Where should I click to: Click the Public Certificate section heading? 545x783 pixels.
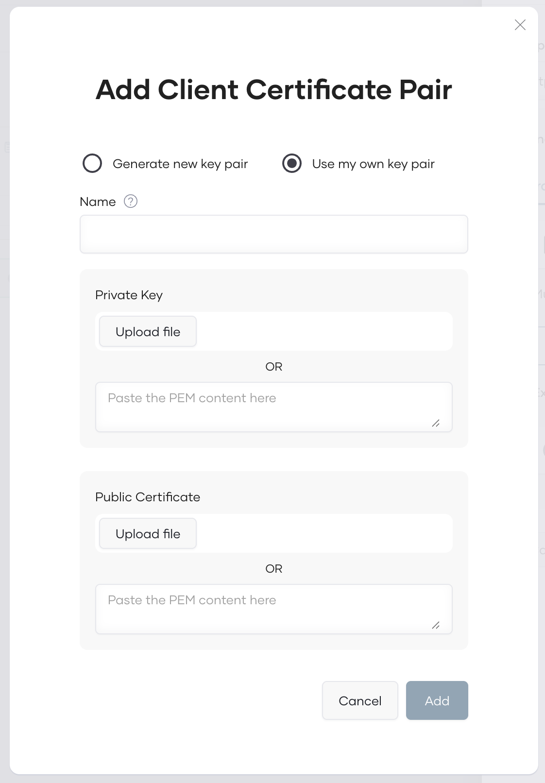148,497
